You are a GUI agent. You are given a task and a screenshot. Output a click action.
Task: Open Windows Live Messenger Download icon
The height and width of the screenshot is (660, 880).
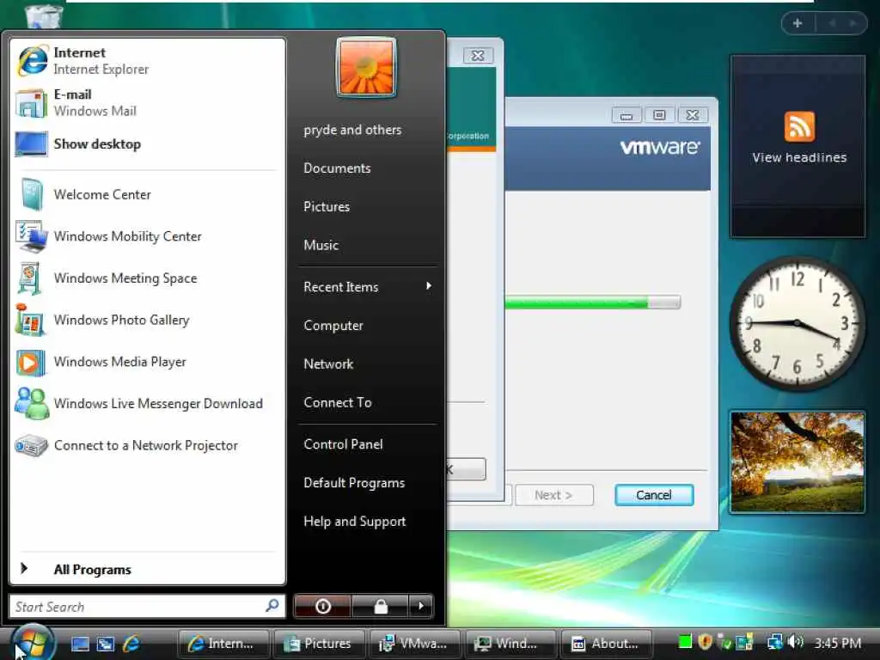(x=32, y=404)
